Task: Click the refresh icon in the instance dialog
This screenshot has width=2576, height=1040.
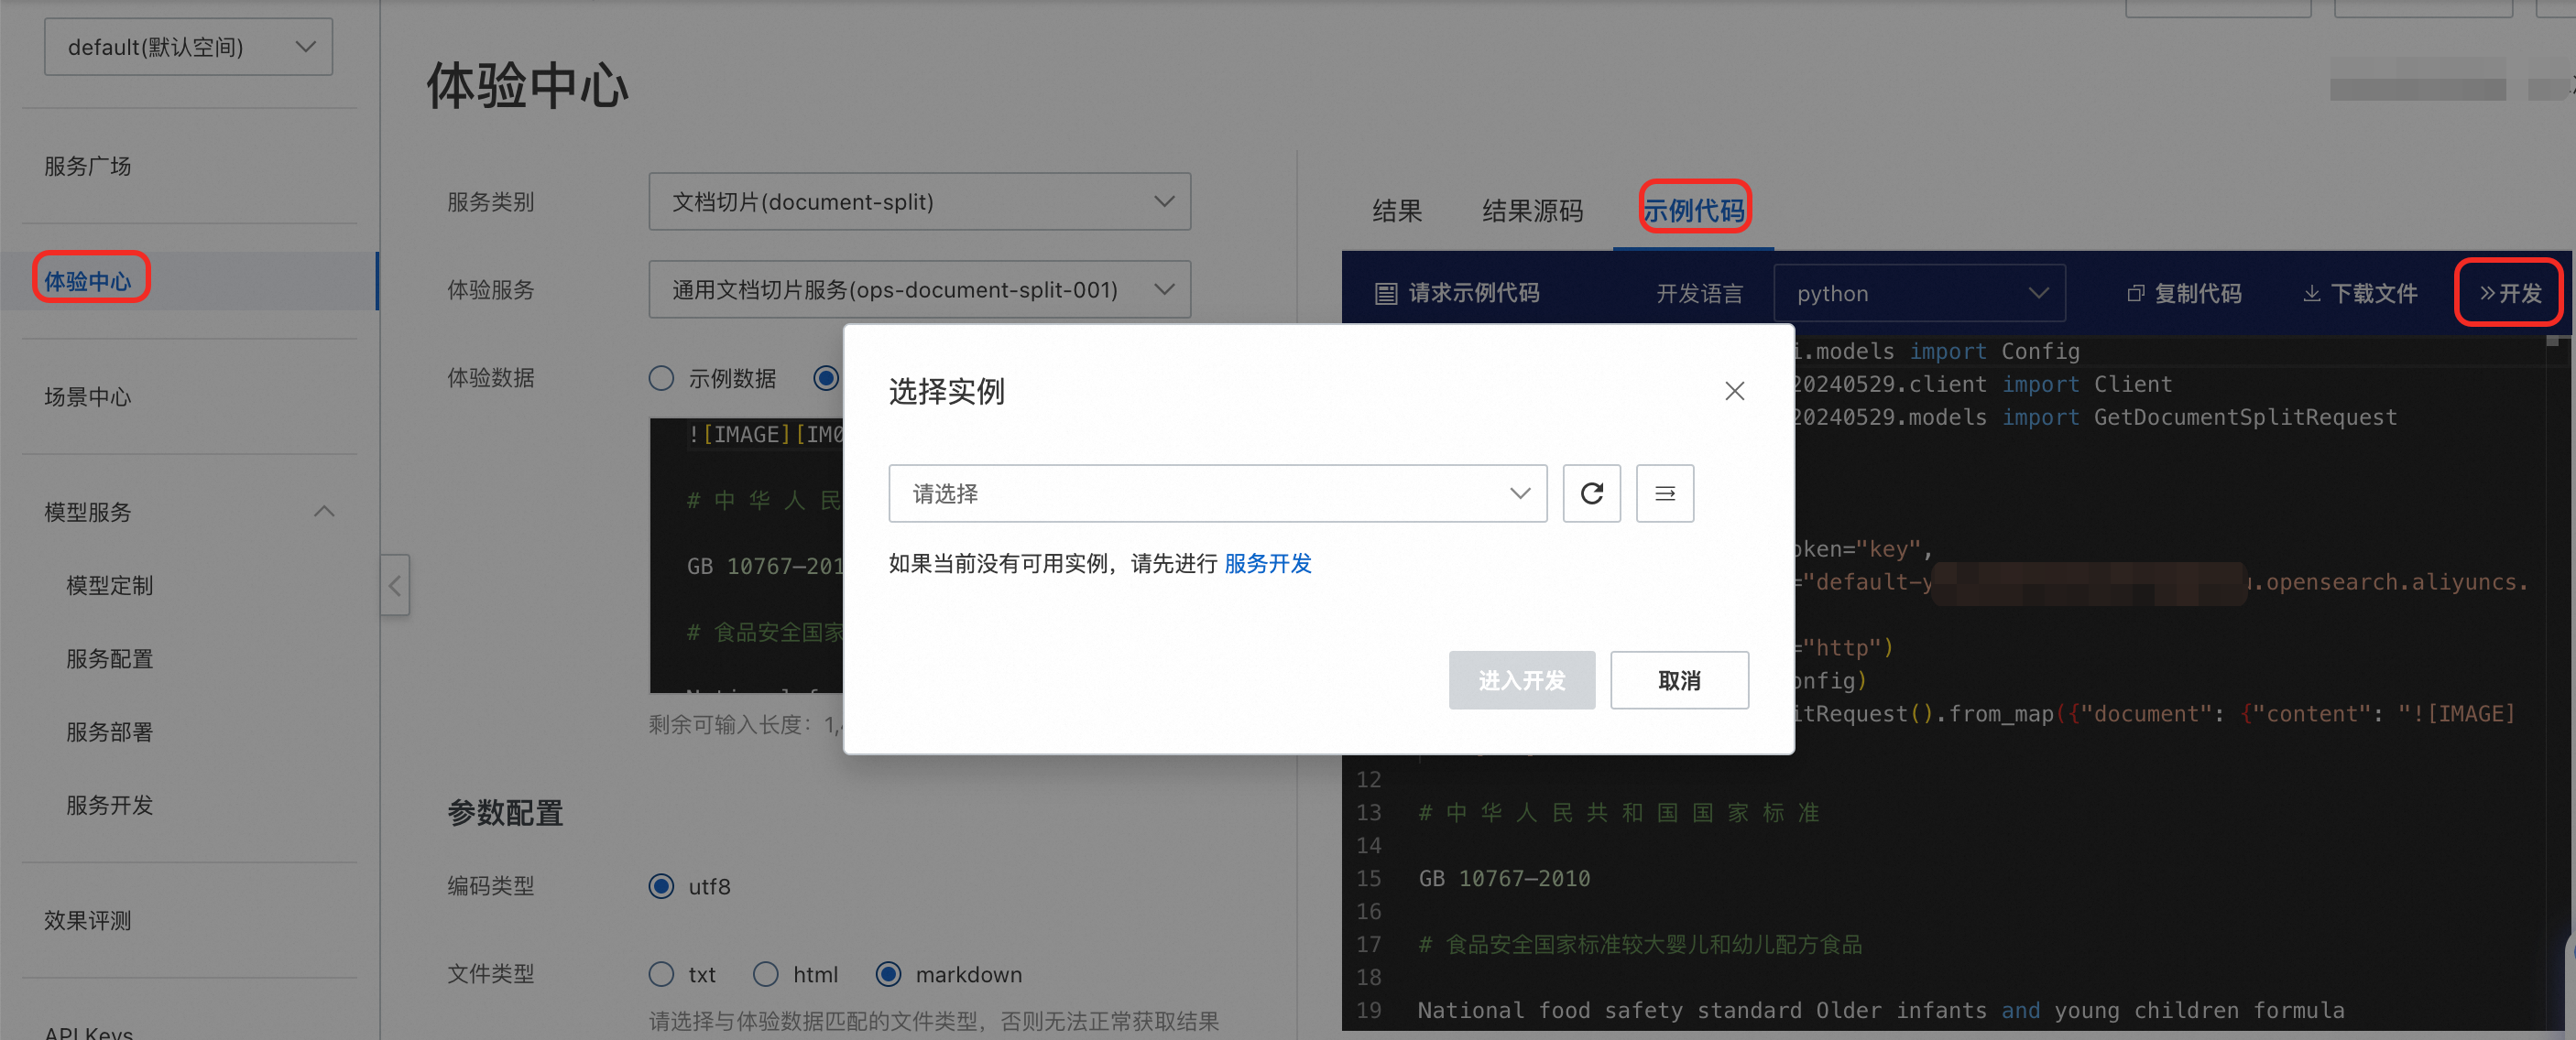Action: [1591, 493]
